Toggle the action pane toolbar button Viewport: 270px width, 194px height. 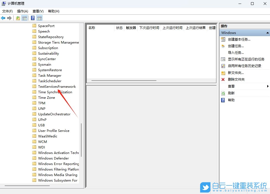40,18
